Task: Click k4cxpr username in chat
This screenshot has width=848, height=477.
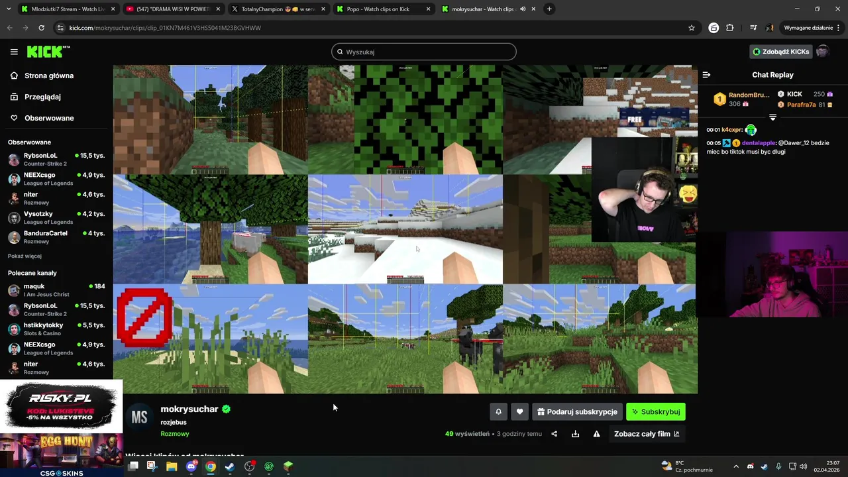Action: (732, 130)
